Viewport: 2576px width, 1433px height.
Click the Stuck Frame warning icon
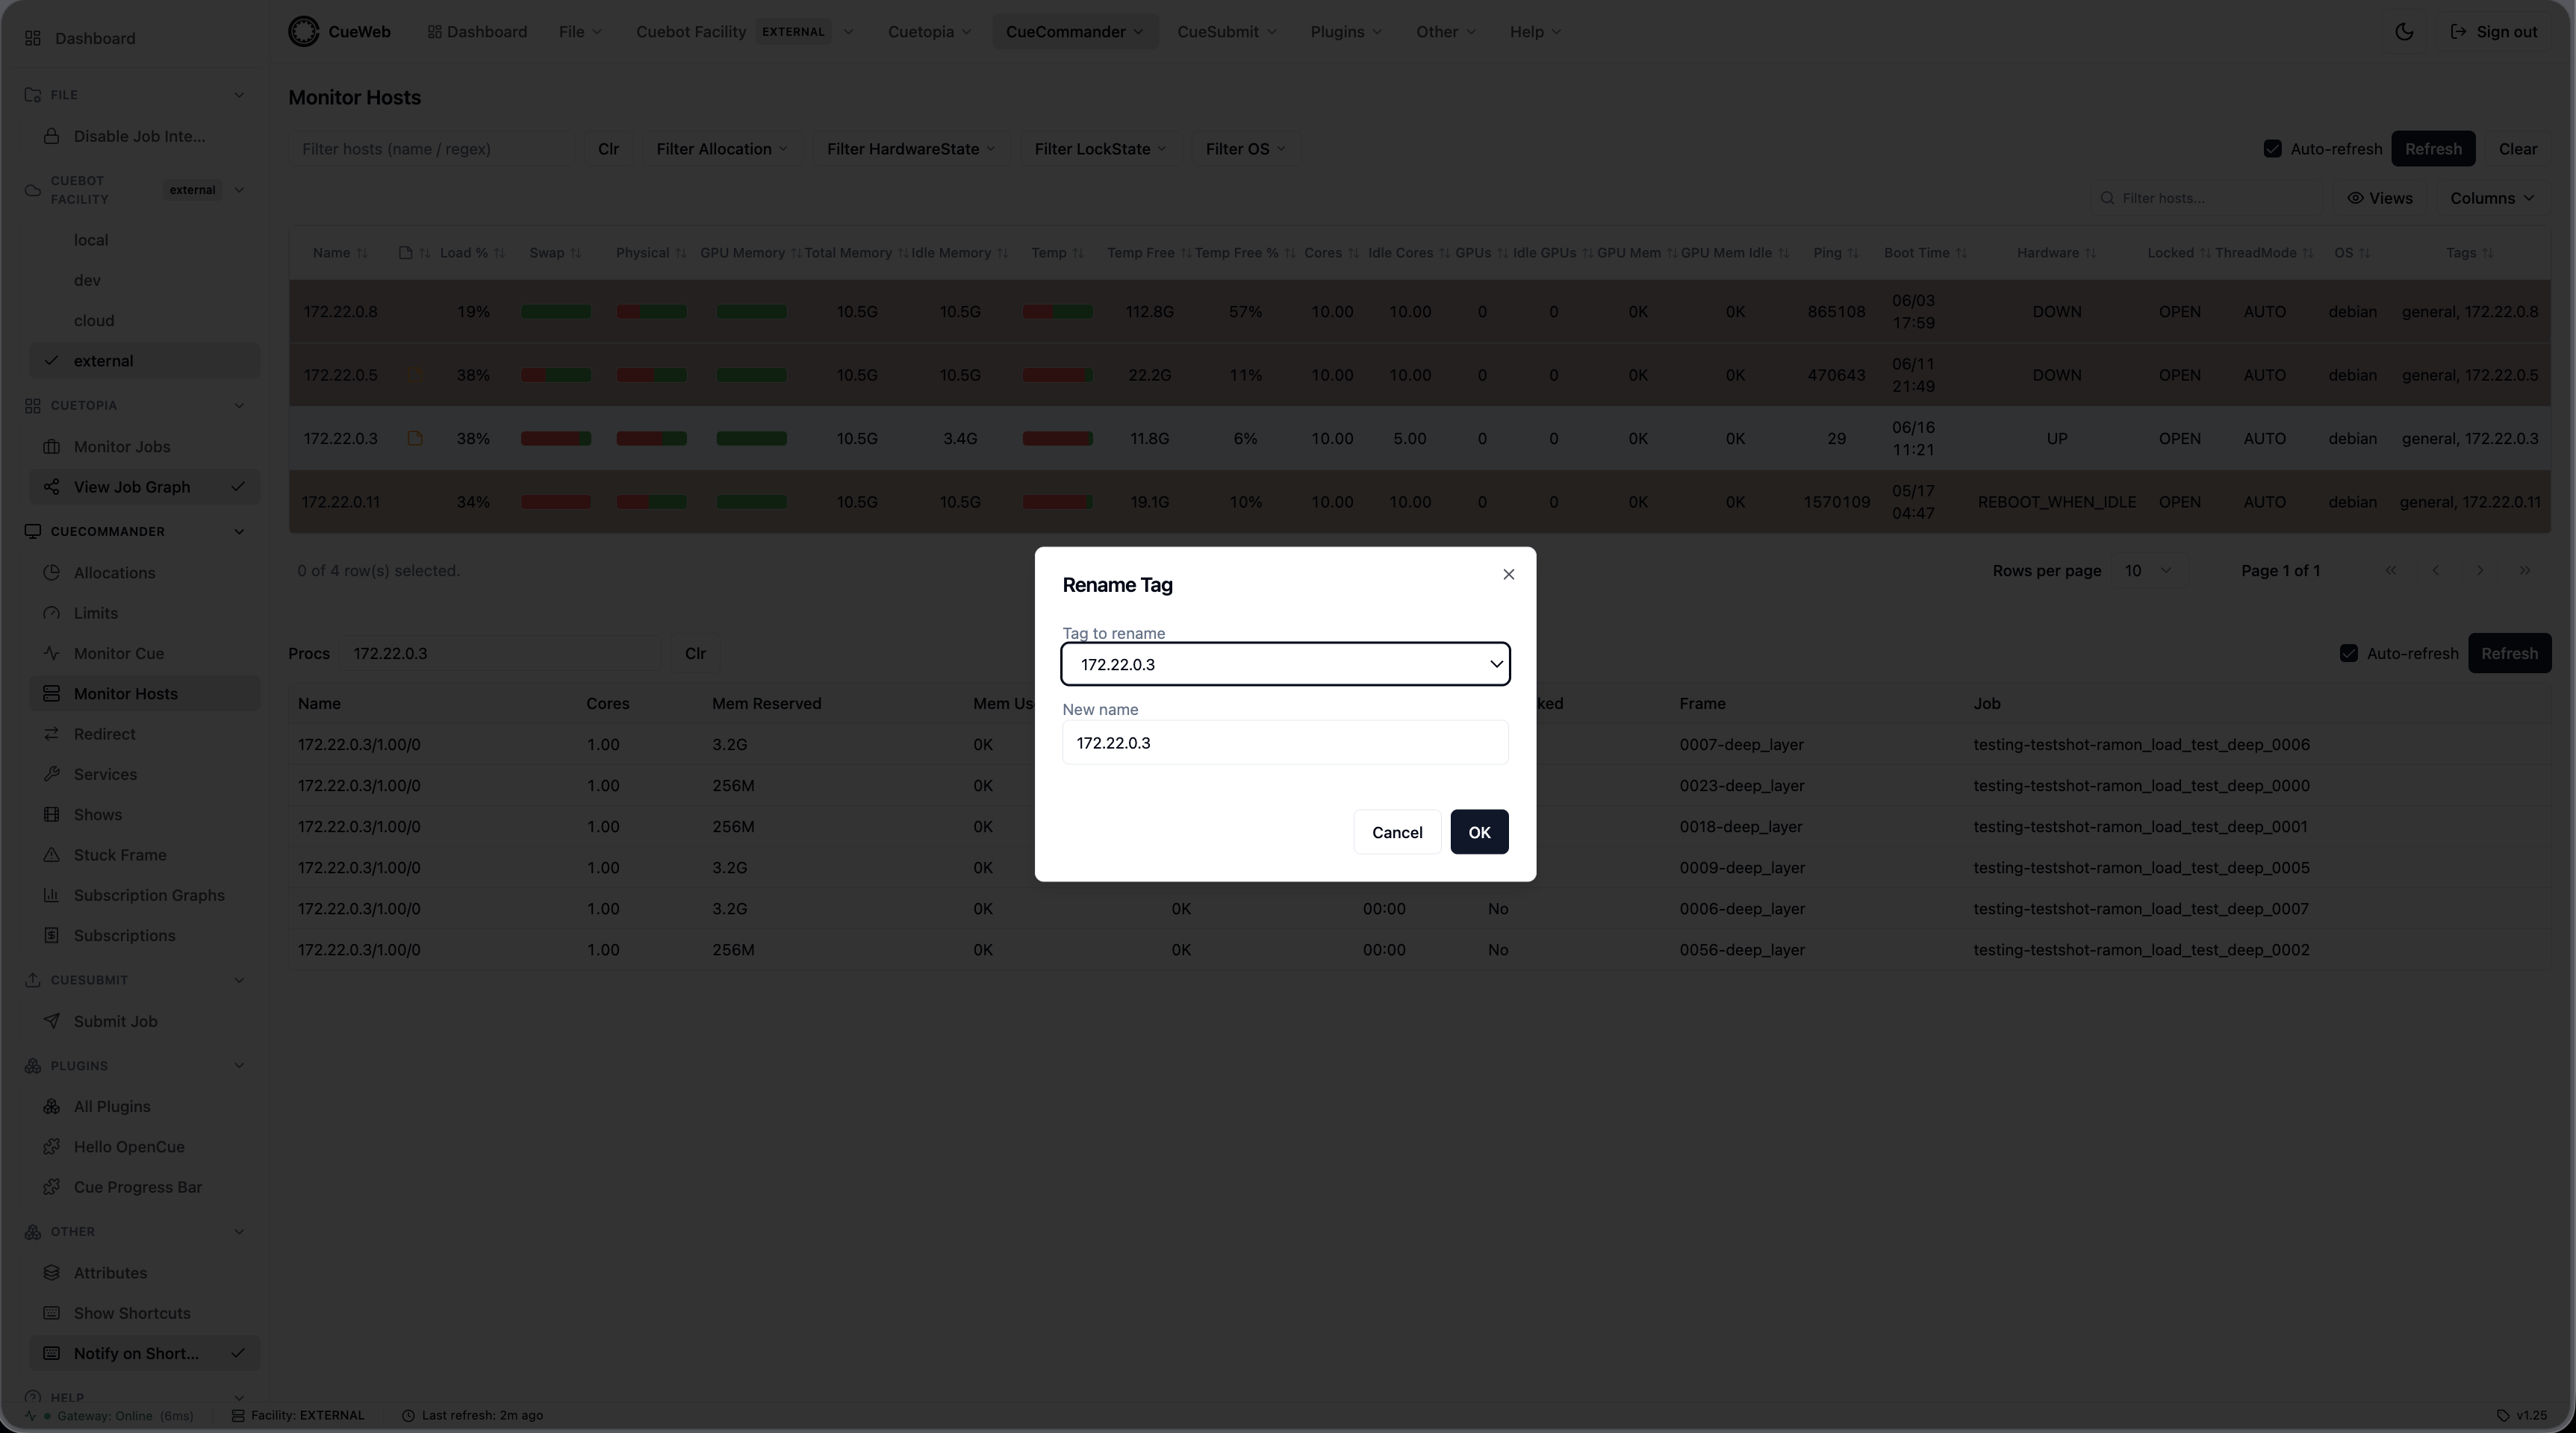coord(52,855)
